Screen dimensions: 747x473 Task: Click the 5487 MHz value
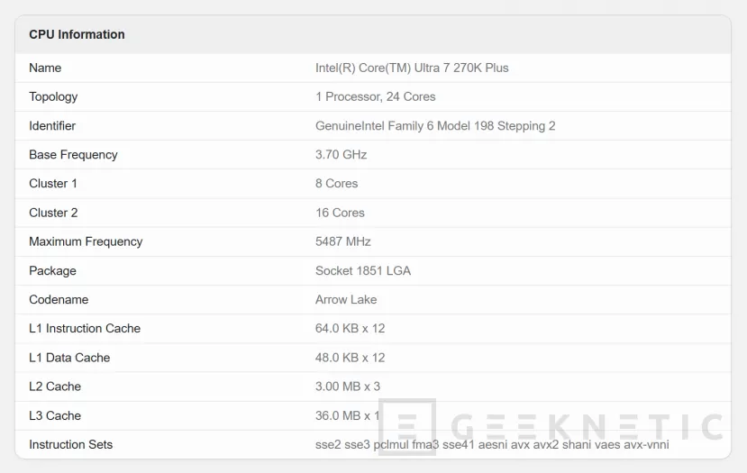click(343, 241)
